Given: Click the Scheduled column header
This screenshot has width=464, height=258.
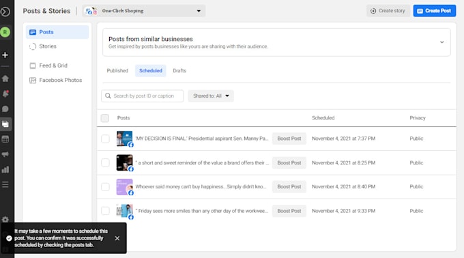Looking at the screenshot, I should [323, 118].
